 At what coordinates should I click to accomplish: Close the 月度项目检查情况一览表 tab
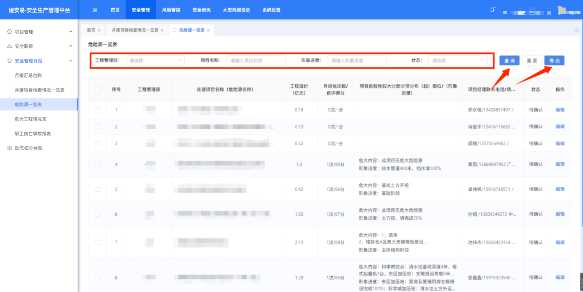click(162, 30)
